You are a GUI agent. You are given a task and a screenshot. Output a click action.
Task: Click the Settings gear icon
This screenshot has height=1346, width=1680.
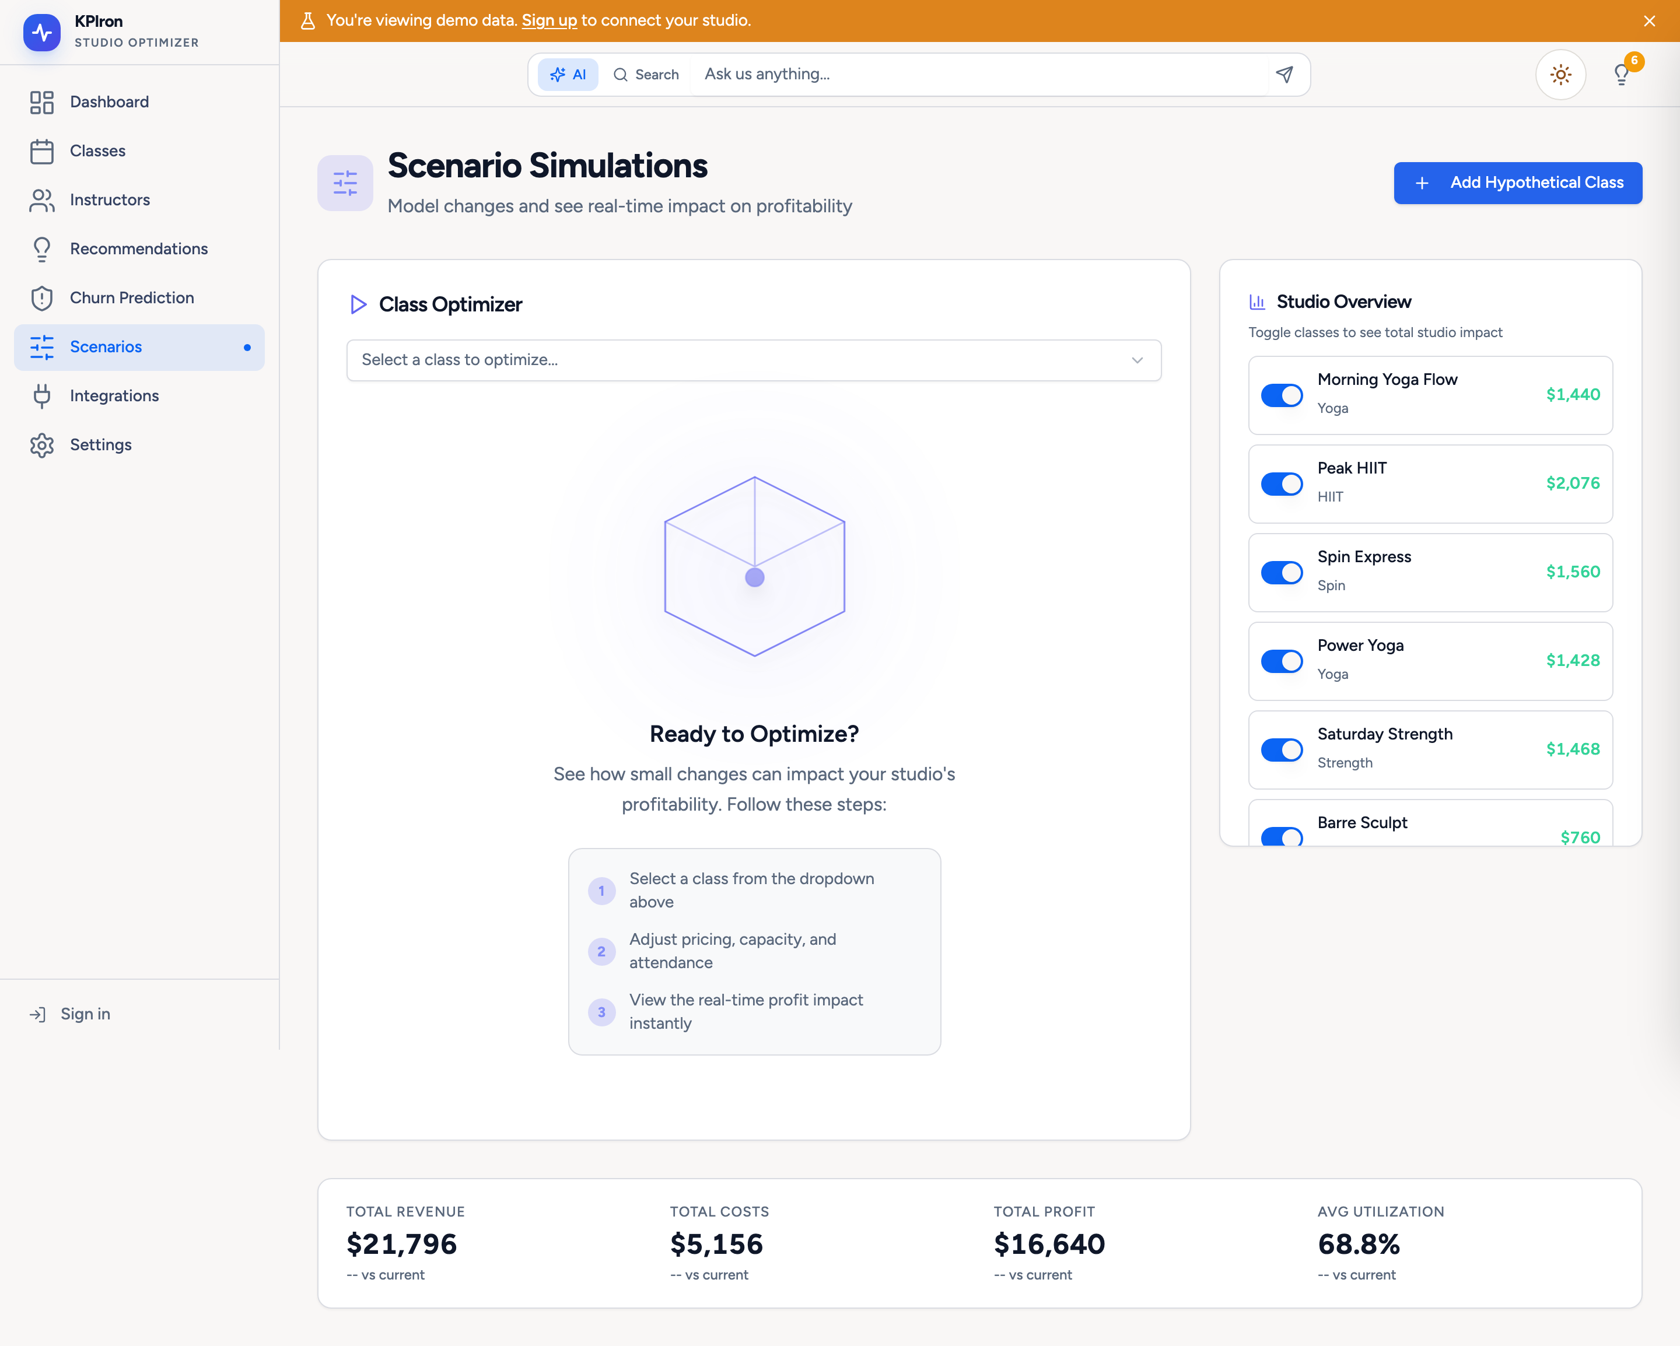point(42,446)
